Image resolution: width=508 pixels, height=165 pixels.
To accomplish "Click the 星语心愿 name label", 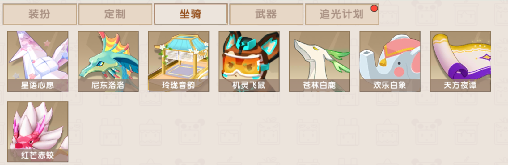I will (38, 85).
